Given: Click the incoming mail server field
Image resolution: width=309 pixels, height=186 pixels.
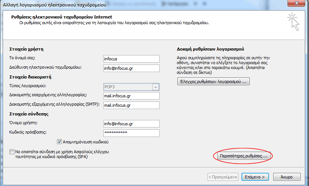Looking at the screenshot, I should [131, 96].
